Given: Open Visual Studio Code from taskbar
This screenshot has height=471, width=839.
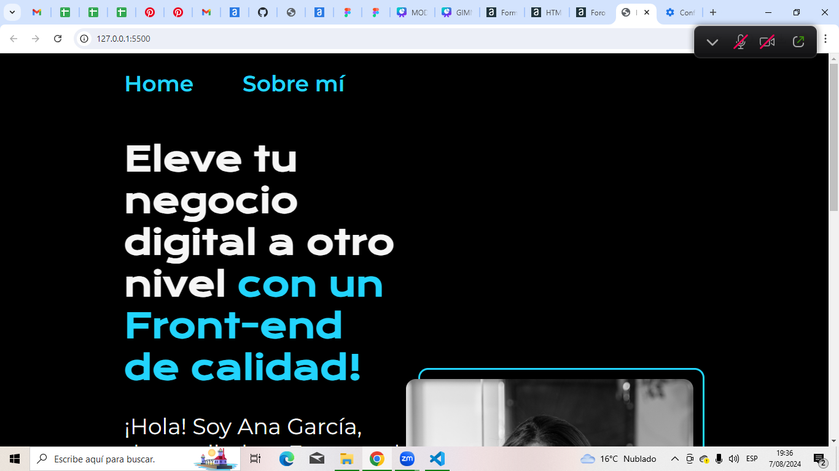Looking at the screenshot, I should (437, 459).
